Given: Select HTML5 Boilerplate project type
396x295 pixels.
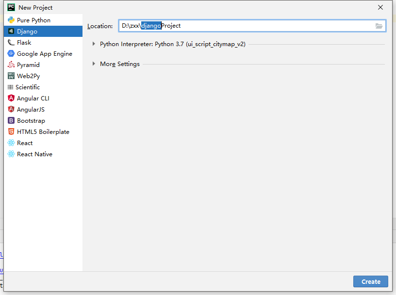Looking at the screenshot, I should [x=43, y=131].
